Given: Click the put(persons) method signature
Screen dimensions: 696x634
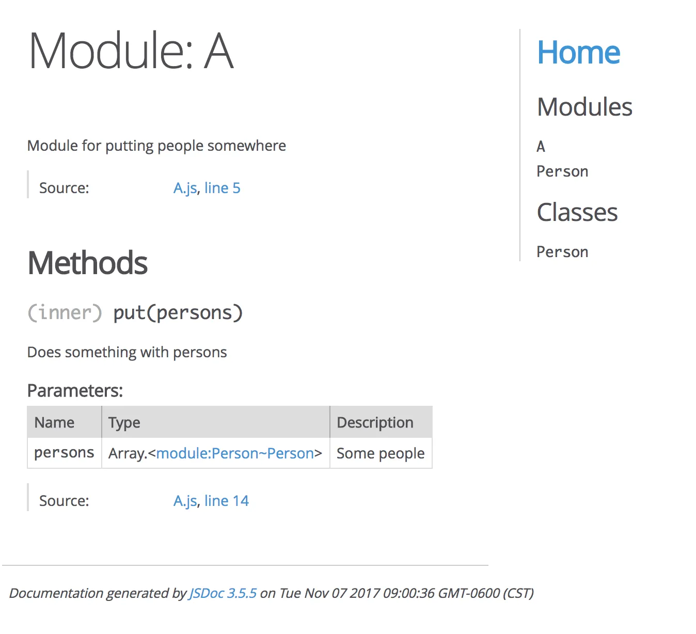Looking at the screenshot, I should click(178, 313).
